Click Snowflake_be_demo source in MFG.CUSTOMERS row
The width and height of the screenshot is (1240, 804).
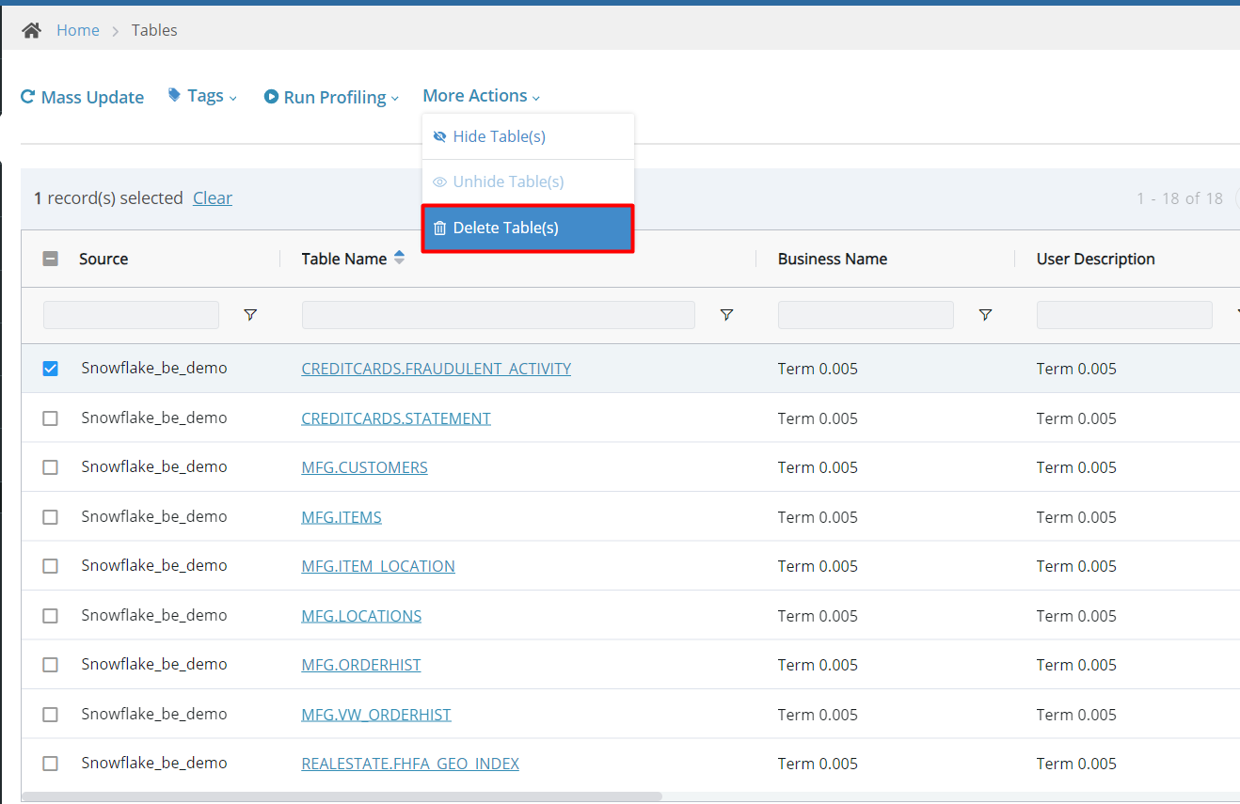pos(154,466)
